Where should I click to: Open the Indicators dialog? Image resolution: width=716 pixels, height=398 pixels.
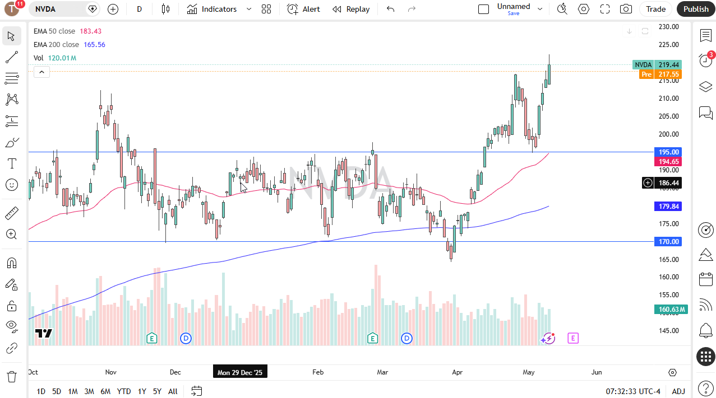[x=213, y=9]
